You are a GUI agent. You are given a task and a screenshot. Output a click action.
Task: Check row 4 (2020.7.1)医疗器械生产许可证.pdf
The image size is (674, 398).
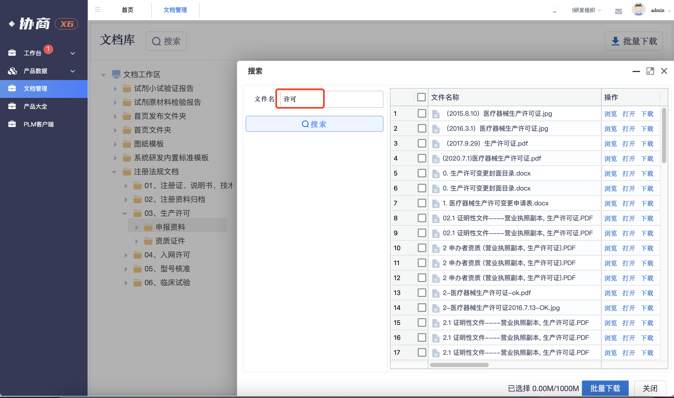click(x=422, y=158)
